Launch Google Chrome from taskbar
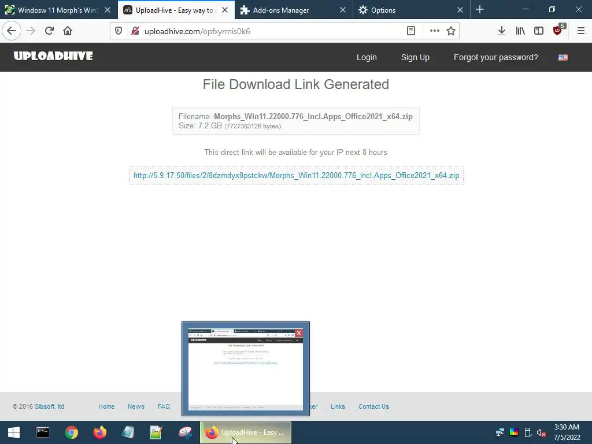The height and width of the screenshot is (444, 592). [71, 432]
